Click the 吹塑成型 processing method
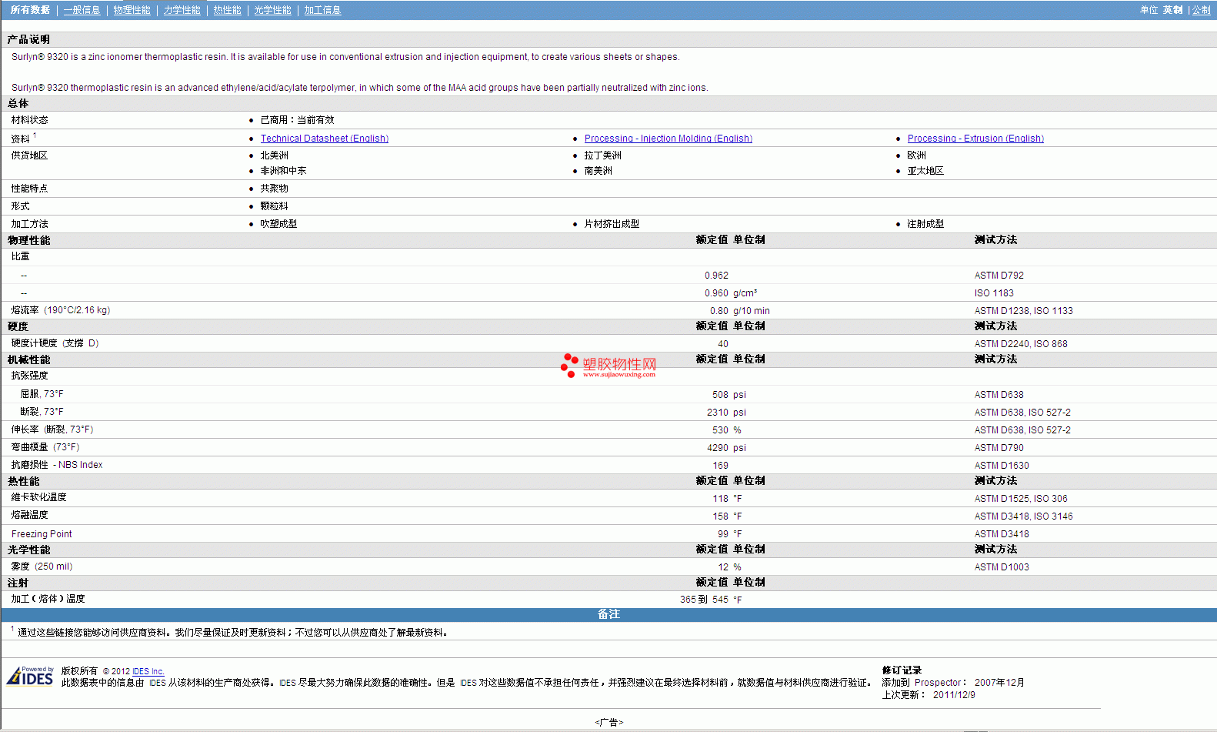Image resolution: width=1217 pixels, height=732 pixels. [x=278, y=224]
